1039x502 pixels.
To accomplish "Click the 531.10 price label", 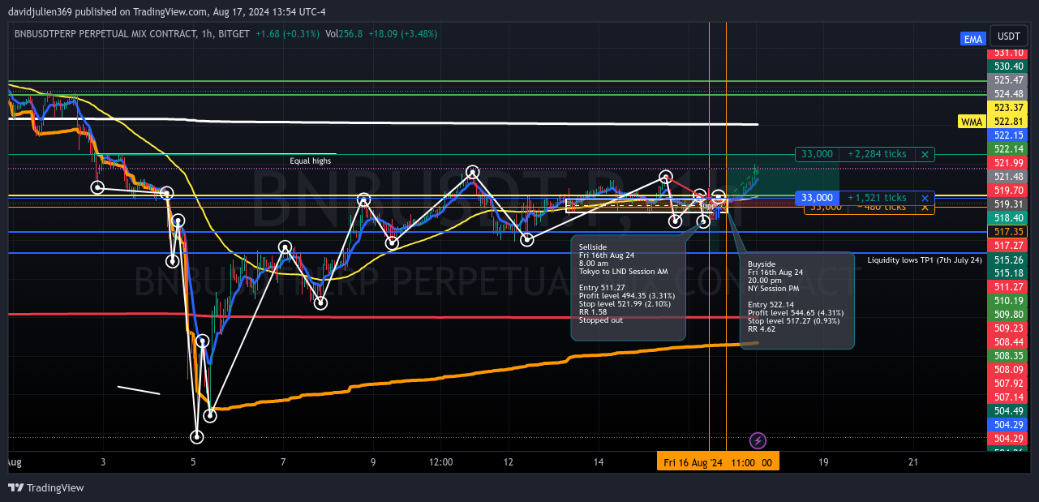I will pyautogui.click(x=1008, y=53).
